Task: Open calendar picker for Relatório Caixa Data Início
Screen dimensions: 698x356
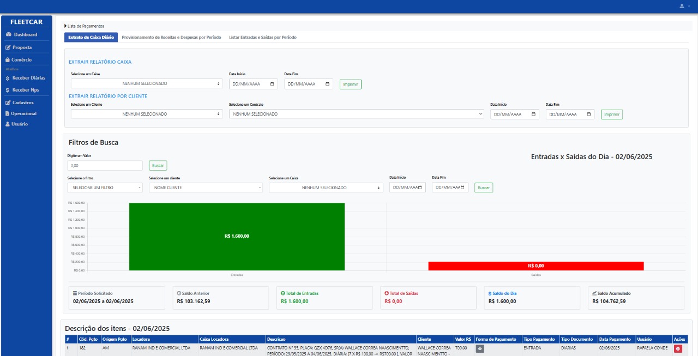Action: coord(273,84)
